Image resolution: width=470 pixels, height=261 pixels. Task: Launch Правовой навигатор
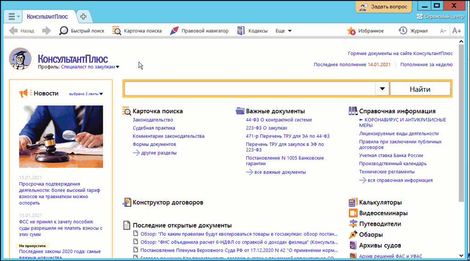tap(199, 31)
